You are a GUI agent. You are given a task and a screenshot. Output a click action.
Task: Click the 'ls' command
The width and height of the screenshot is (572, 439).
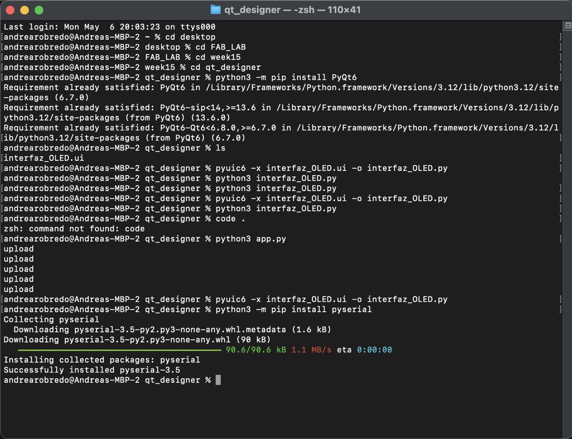coord(221,148)
